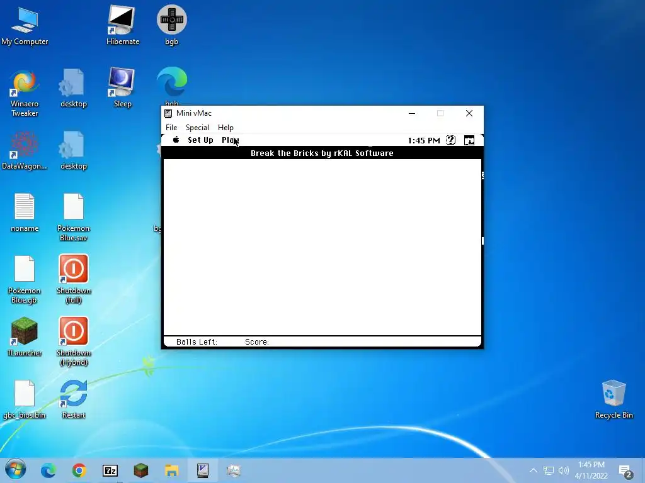This screenshot has width=645, height=483.
Task: Select the desktop file beside DataWagon
Action: click(x=74, y=150)
